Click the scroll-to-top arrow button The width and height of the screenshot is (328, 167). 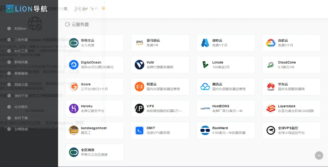pos(319,155)
